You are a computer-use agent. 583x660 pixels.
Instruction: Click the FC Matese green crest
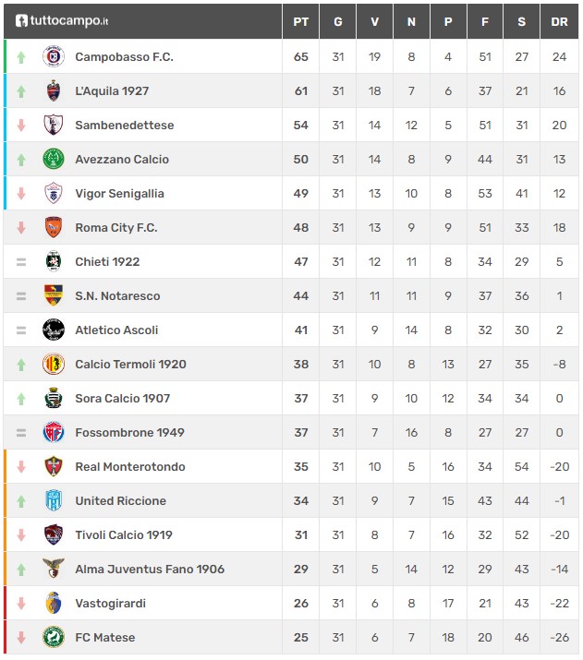54,637
